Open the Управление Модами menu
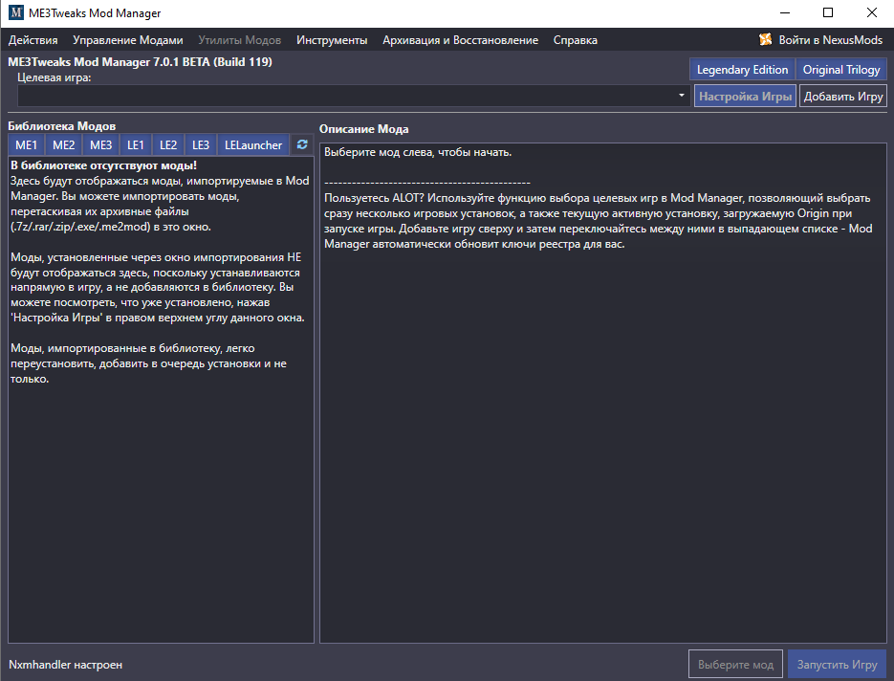 pos(127,40)
